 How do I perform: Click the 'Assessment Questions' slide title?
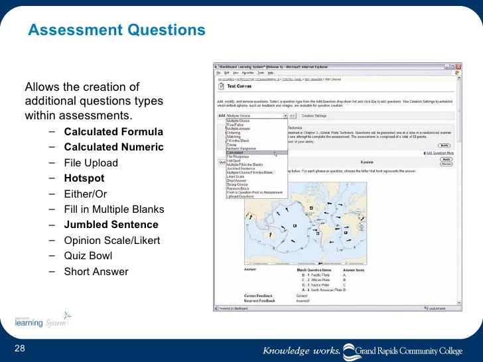[x=117, y=30]
